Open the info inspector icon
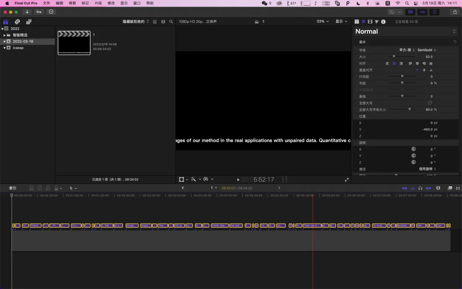The height and width of the screenshot is (289, 462). click(383, 22)
